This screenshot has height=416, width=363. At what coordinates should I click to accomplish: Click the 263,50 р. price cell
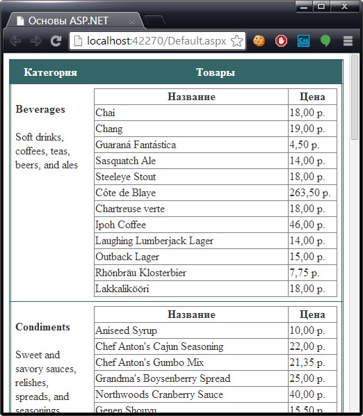[313, 193]
